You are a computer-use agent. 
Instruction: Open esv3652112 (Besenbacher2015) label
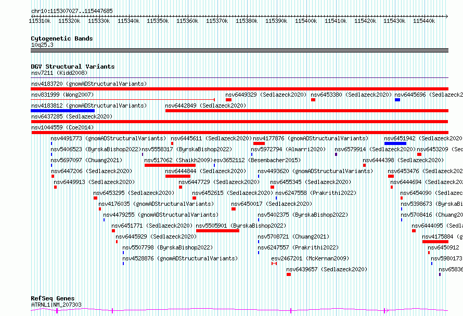click(x=257, y=160)
